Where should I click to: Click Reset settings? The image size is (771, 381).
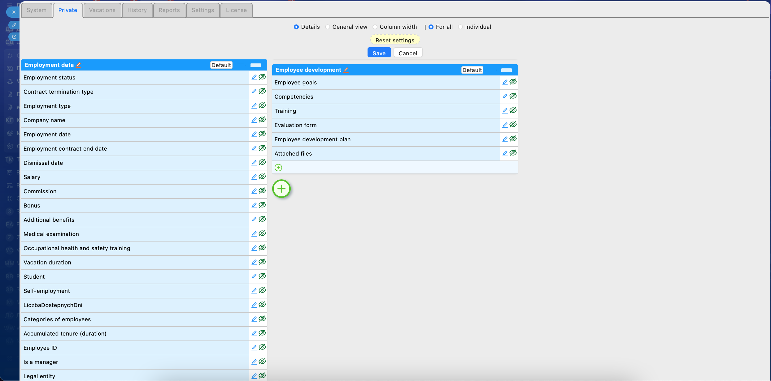(x=395, y=40)
